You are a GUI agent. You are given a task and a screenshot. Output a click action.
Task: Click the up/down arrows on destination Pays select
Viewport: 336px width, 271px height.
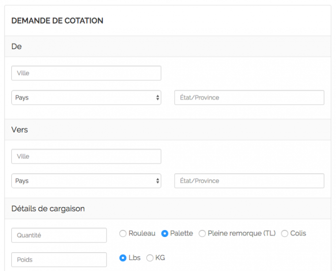pos(157,181)
